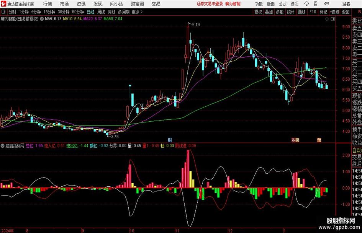The image size is (362, 233).
Task: Switch to 周线 weekly tab
Action: (101, 12)
